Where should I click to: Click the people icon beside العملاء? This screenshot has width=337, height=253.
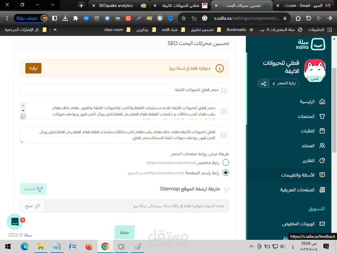[x=322, y=146]
